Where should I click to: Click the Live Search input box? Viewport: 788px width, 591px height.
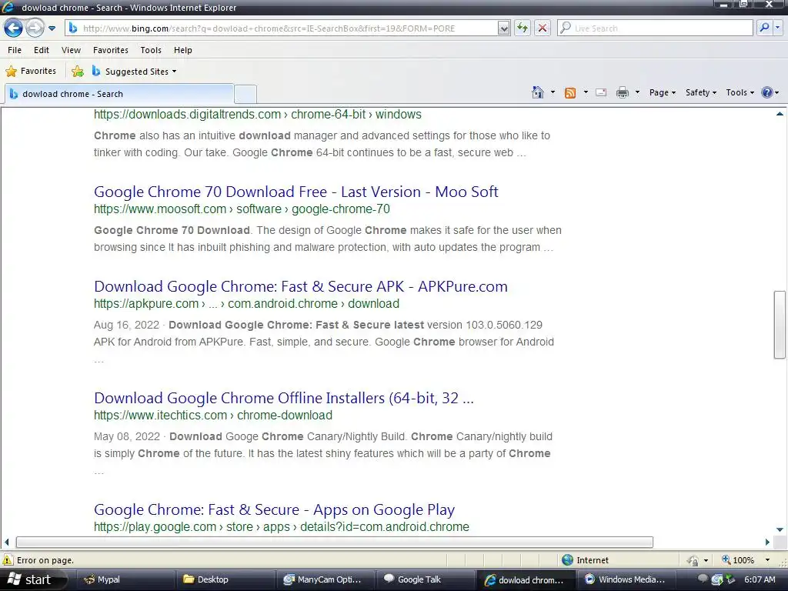655,28
